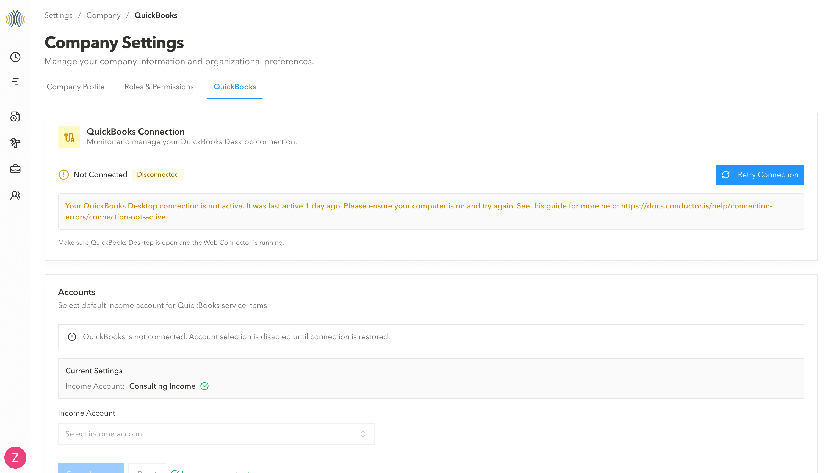Click the yellow QuickBooks connection plug icon
Screen dimensions: 831x473
coord(69,137)
